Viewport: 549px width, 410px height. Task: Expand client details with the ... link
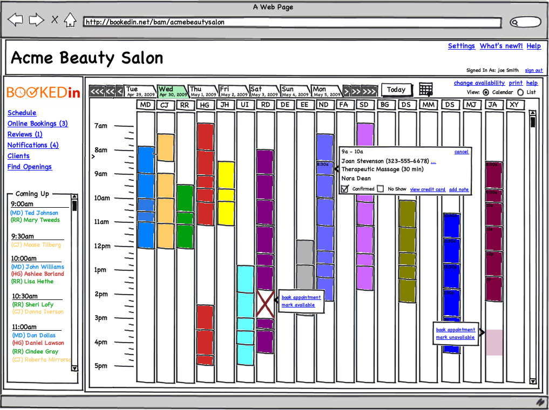point(433,161)
